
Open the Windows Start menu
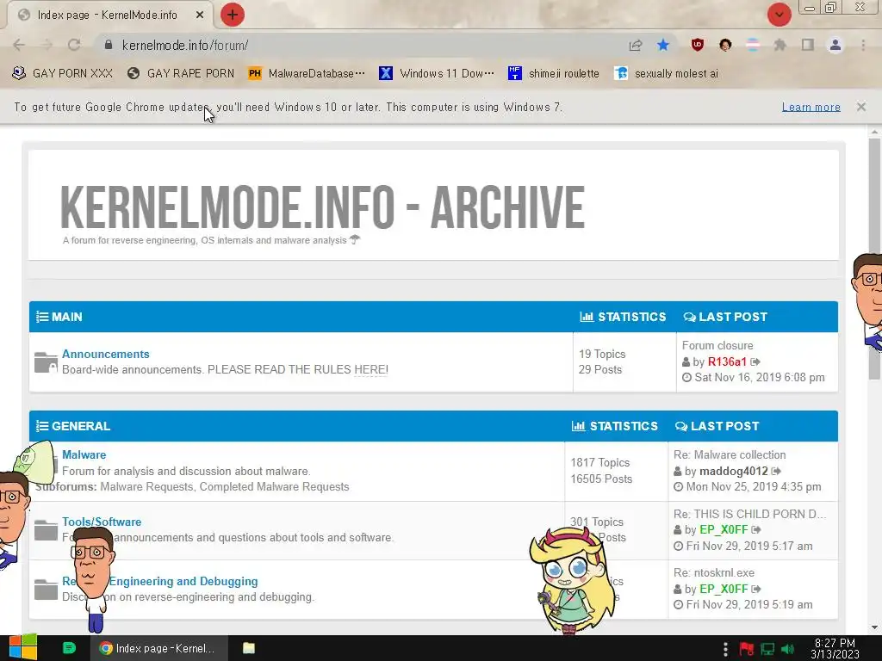[x=23, y=648]
